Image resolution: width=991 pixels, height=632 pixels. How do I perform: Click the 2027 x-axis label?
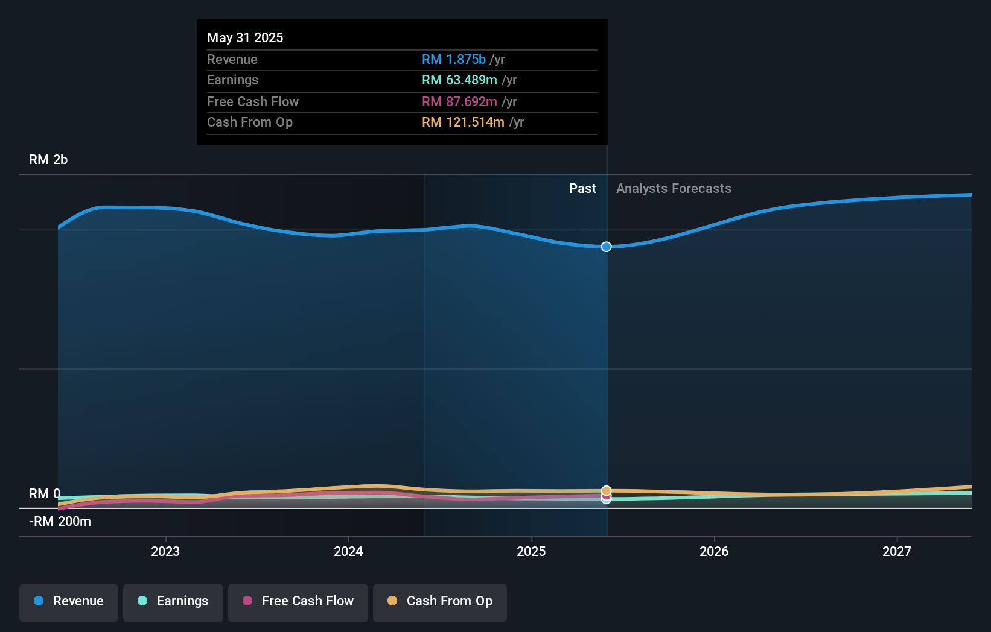tap(897, 551)
